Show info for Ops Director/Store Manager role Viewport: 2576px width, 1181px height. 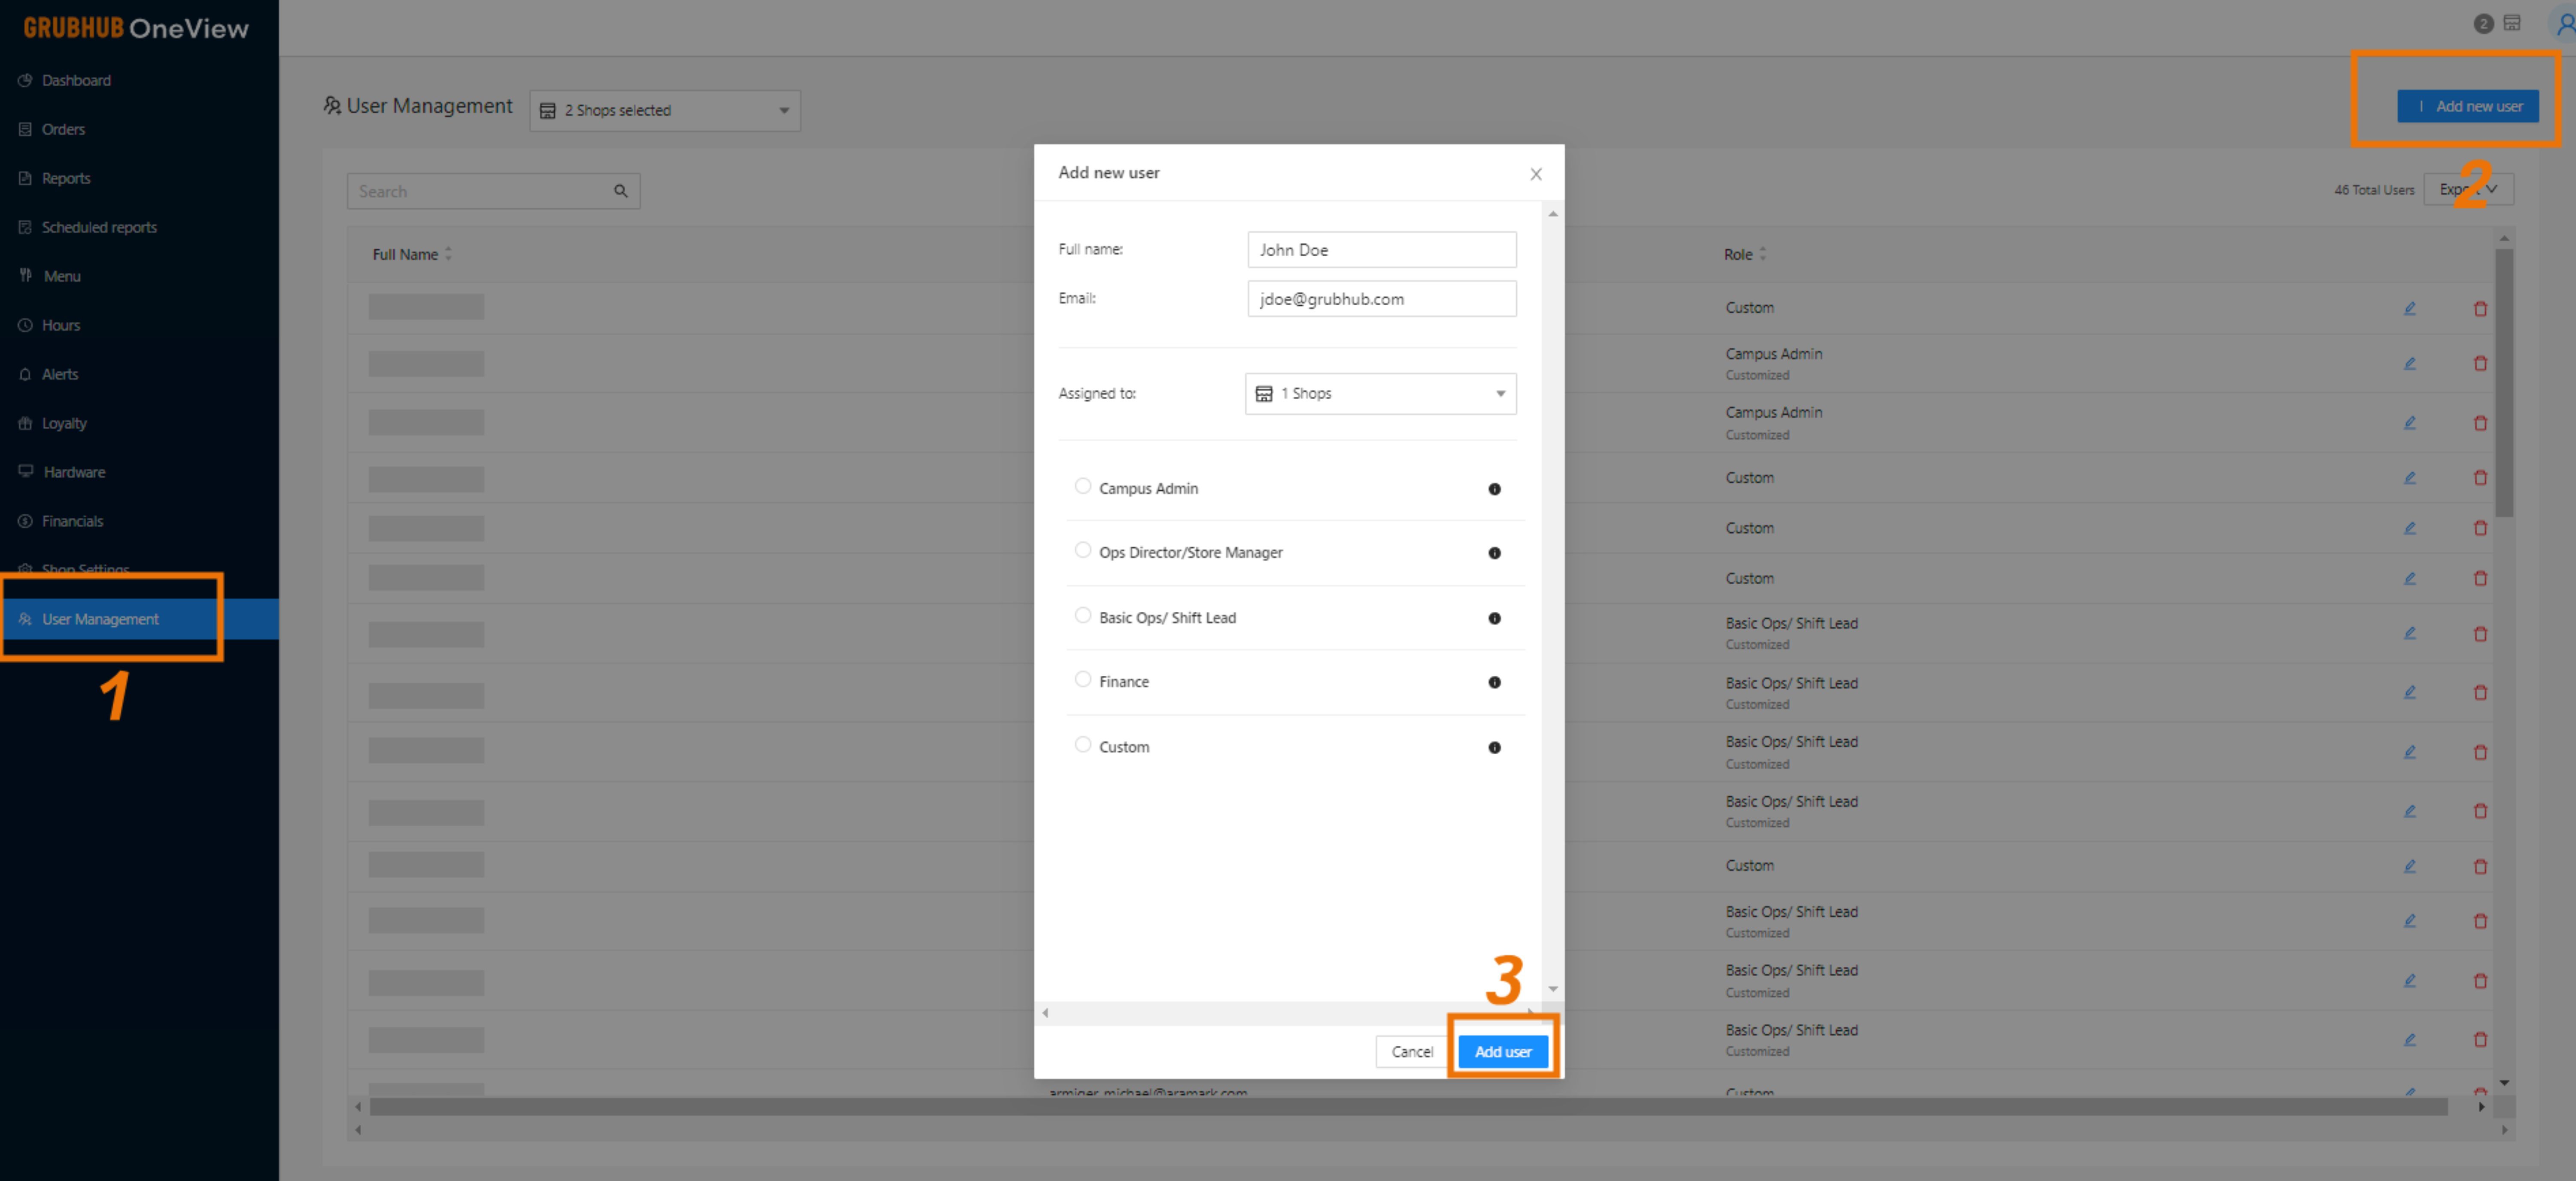(x=1494, y=553)
